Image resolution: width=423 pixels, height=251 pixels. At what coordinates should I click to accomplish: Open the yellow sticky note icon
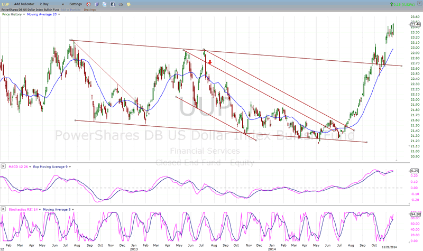[x=129, y=4]
